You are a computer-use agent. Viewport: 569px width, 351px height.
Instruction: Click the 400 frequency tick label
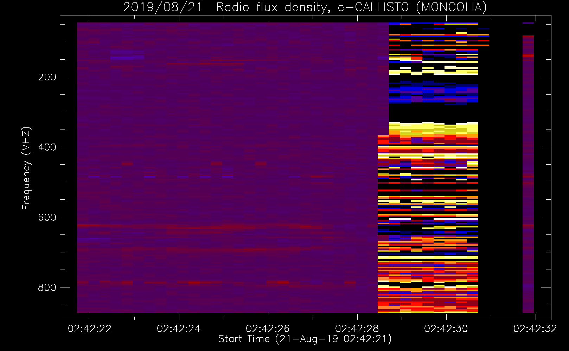(47, 147)
